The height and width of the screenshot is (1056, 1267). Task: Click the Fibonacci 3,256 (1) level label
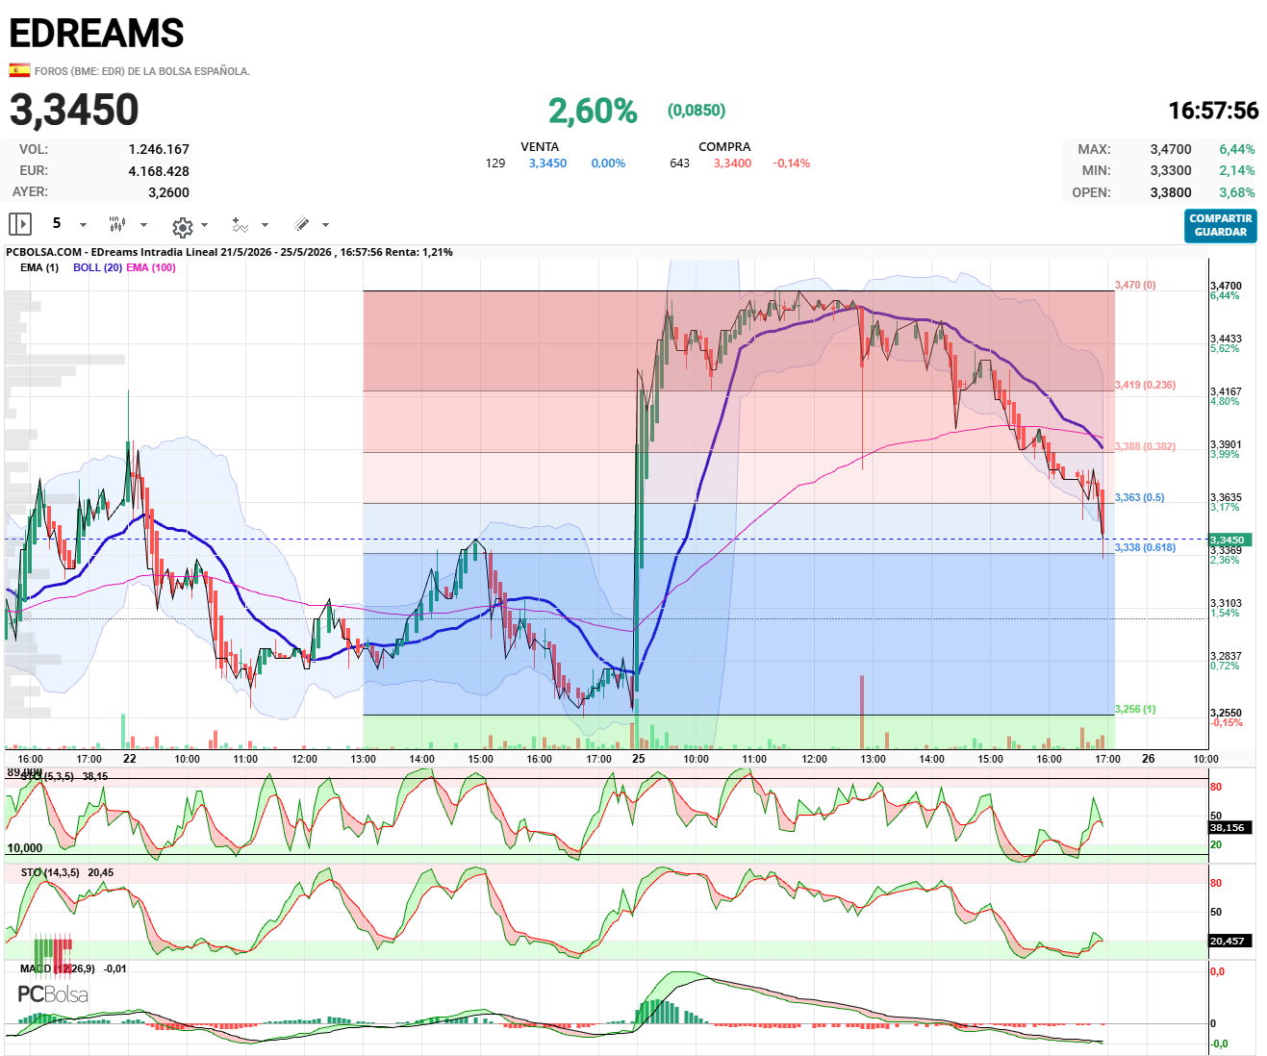click(1135, 709)
